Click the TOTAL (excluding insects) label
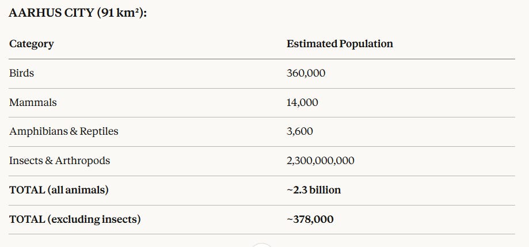The image size is (529, 247). pos(75,219)
